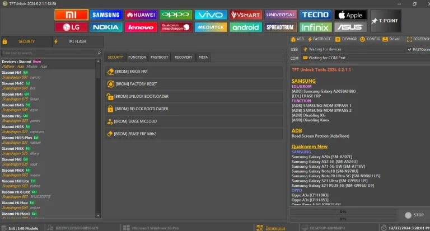430x231 pixels.
Task: Open the MediaTek platform module
Action: coord(210,26)
